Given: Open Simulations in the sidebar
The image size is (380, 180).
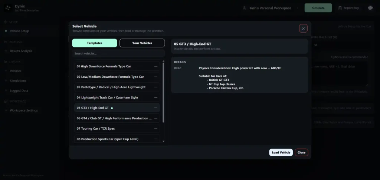Looking at the screenshot, I should [18, 81].
